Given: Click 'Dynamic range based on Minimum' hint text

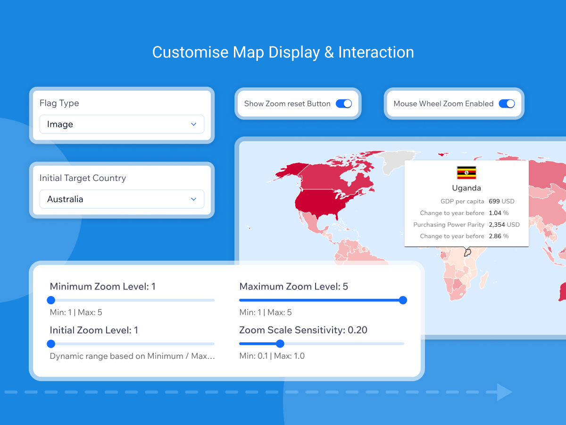Looking at the screenshot, I should click(133, 356).
